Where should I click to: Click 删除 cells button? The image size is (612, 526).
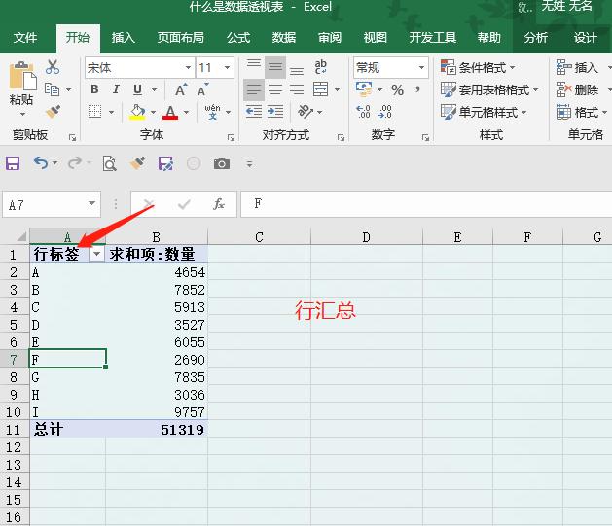point(578,90)
